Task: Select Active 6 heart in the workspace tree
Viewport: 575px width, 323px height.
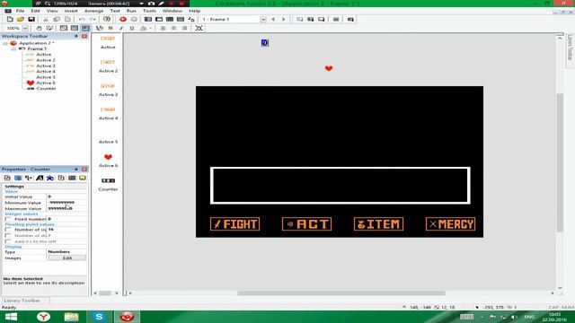Action: pyautogui.click(x=40, y=83)
